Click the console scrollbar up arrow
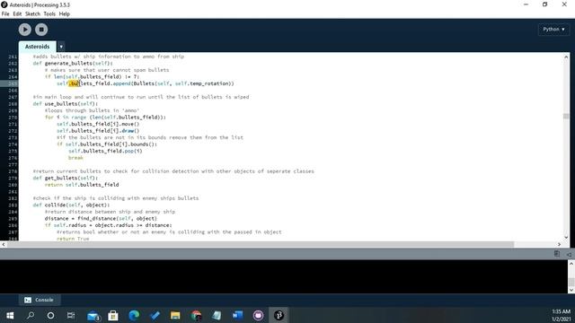The width and height of the screenshot is (575, 323). tap(571, 263)
